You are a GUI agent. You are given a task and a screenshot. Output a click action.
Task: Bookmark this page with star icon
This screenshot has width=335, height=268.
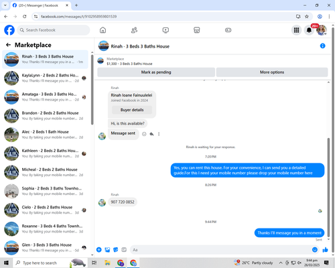coord(307,17)
